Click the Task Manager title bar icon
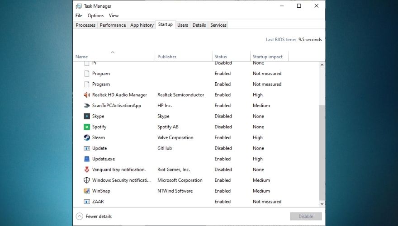 (79, 6)
